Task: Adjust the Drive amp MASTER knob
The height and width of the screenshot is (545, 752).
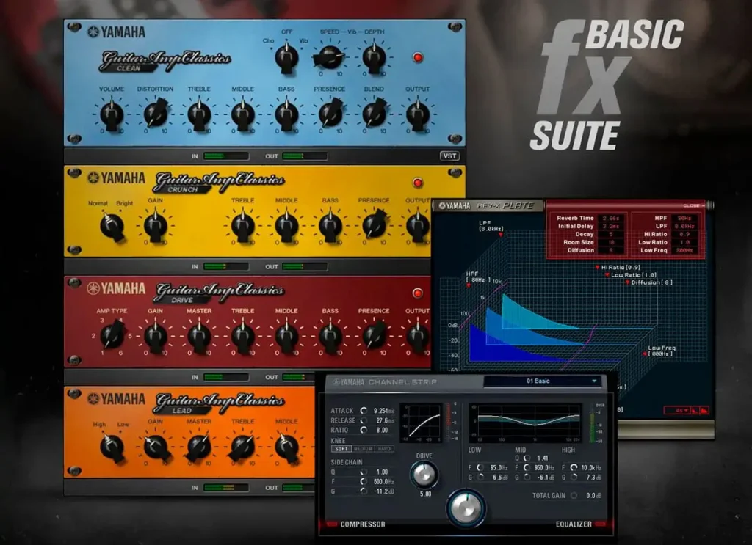Action: click(x=199, y=337)
